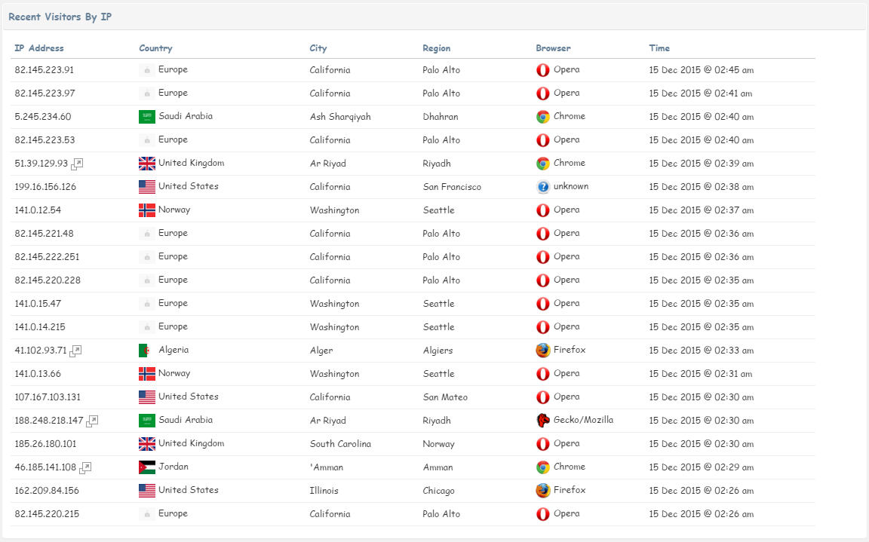Viewport: 869px width, 542px height.
Task: Select IP address 199.16.156.126
Action: click(45, 187)
